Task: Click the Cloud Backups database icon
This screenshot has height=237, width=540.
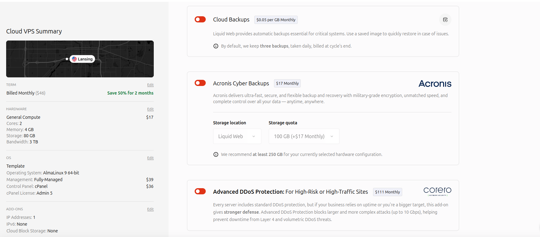Action: click(x=445, y=20)
